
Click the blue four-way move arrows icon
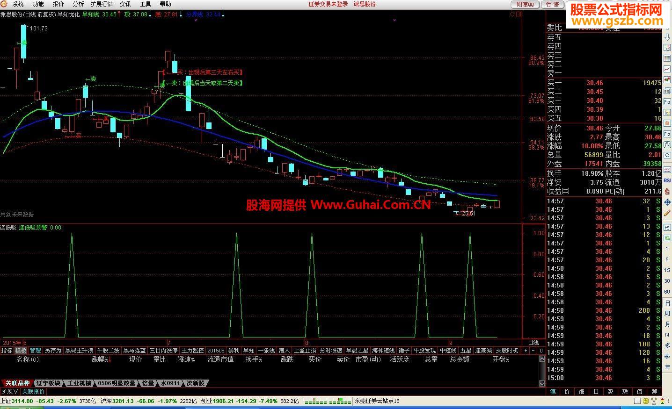[x=667, y=202]
